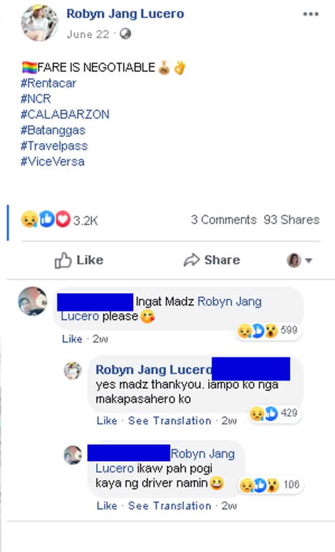Open the #Travelpass hashtag
Viewport: 335px width, 552px height.
point(54,146)
